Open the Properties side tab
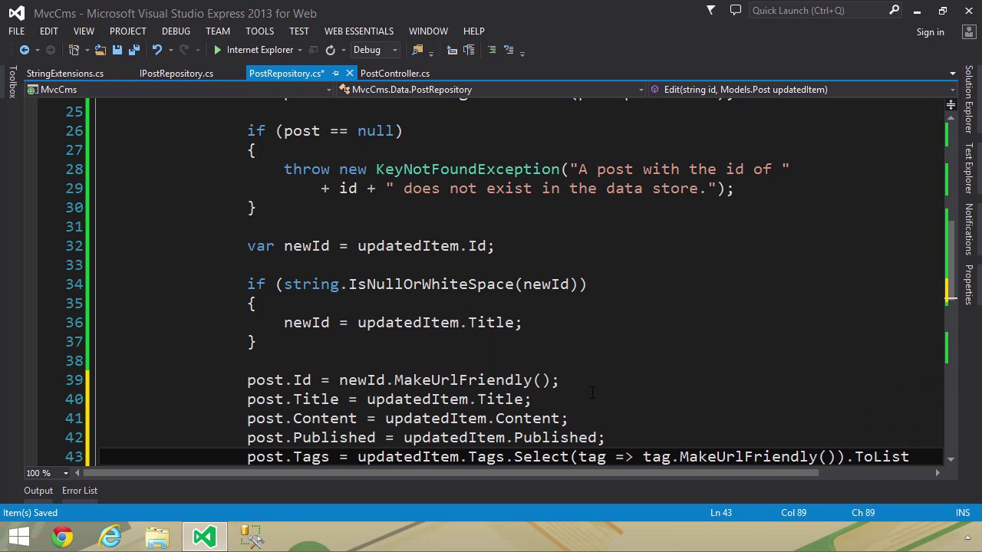 pos(969,284)
